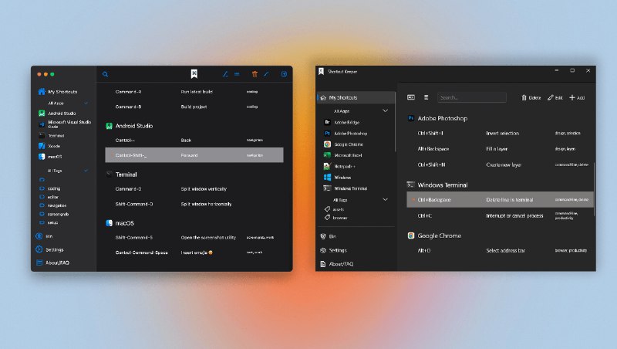Select the Split window horizontally row
617x349 pixels.
pos(194,204)
